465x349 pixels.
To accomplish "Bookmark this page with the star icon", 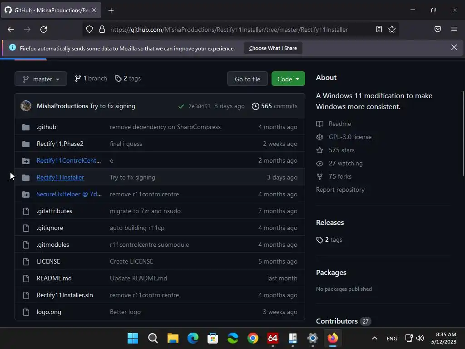I will pyautogui.click(x=392, y=29).
